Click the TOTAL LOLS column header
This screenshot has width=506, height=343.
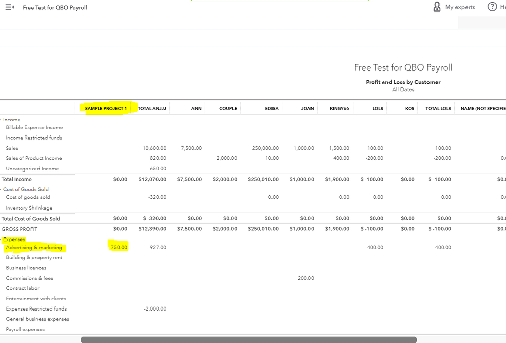coord(438,108)
